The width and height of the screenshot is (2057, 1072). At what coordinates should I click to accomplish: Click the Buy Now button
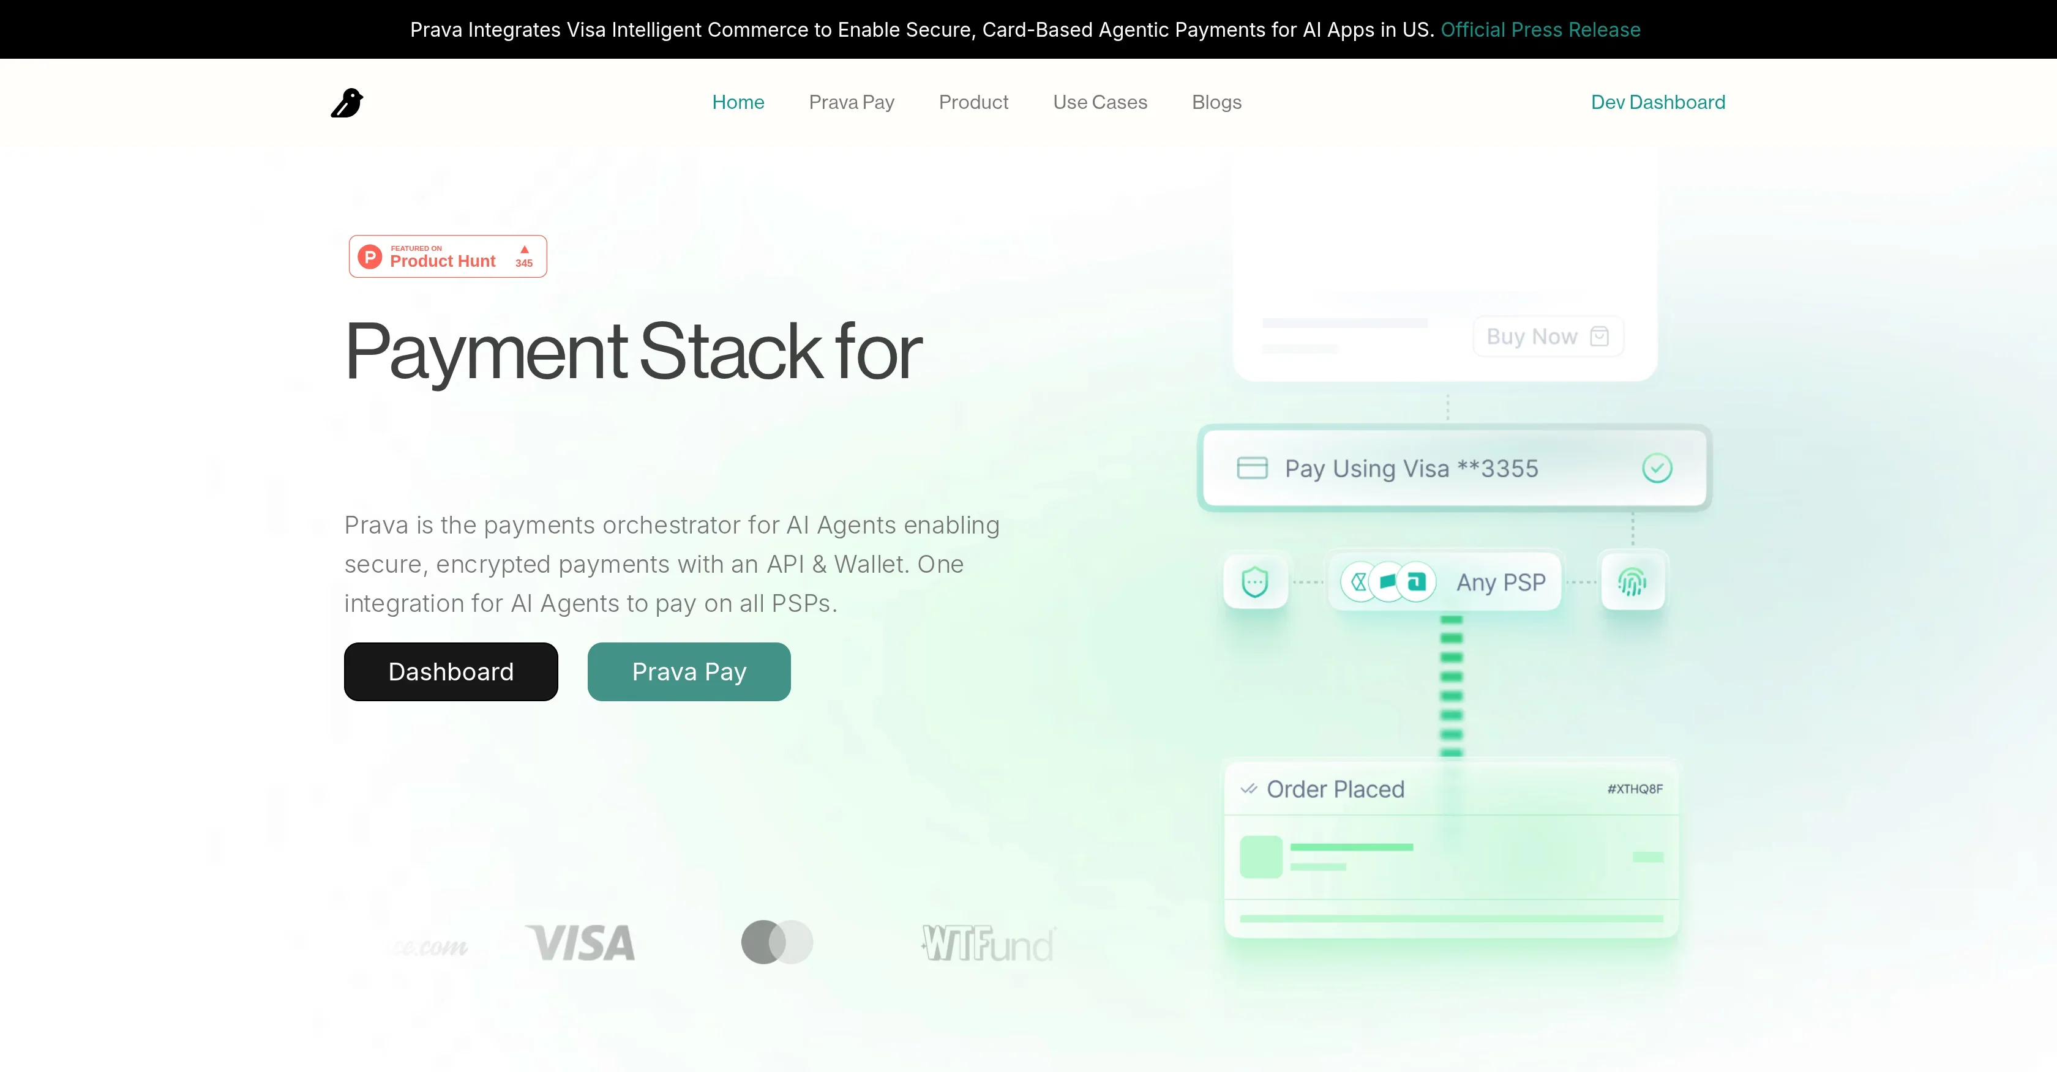point(1548,336)
